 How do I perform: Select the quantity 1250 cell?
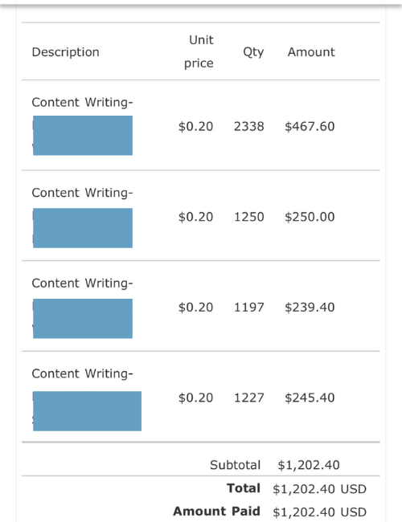249,217
